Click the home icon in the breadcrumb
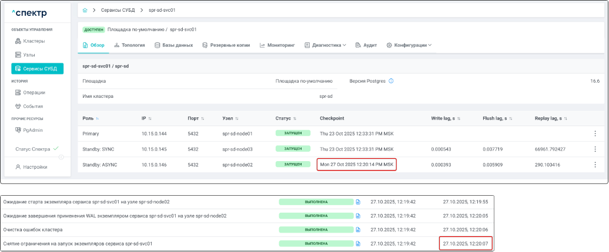 click(85, 11)
